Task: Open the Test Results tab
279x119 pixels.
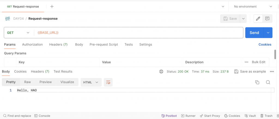Action: click(x=63, y=71)
